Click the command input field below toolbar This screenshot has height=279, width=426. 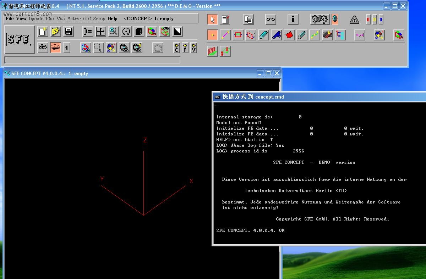point(92,60)
